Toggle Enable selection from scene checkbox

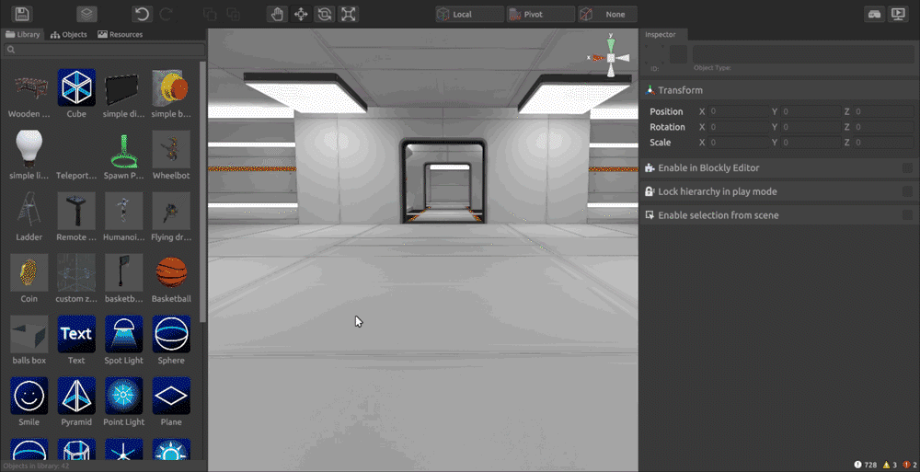click(907, 215)
